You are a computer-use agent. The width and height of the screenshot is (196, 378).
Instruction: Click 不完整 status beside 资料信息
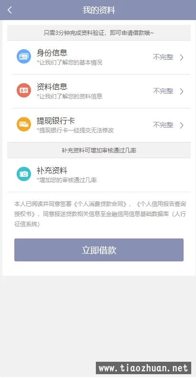coord(163,91)
